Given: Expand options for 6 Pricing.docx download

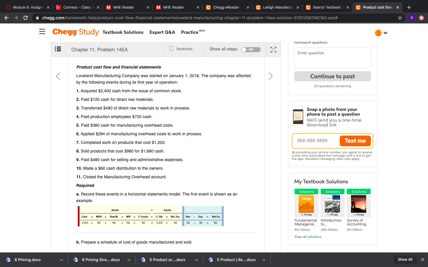Looking at the screenshot, I should tap(61, 260).
